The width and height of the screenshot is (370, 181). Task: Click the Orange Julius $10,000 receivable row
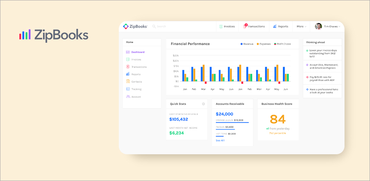(232, 121)
